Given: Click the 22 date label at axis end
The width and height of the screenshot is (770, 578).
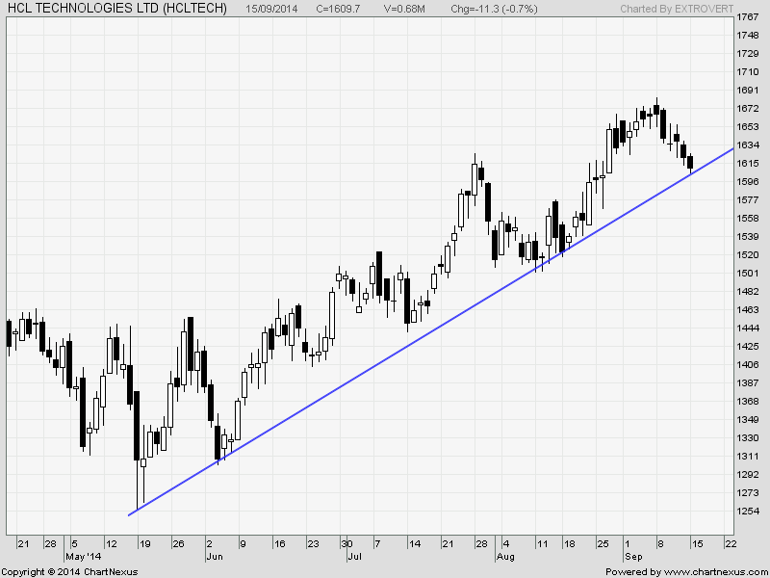Looking at the screenshot, I should pos(731,544).
